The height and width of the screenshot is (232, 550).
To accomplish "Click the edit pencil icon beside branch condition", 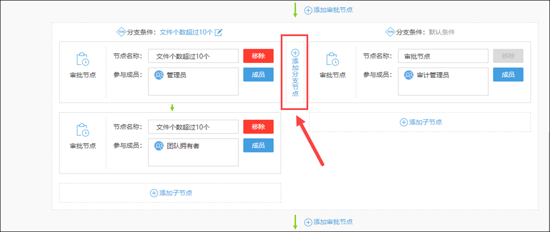I will click(x=218, y=32).
